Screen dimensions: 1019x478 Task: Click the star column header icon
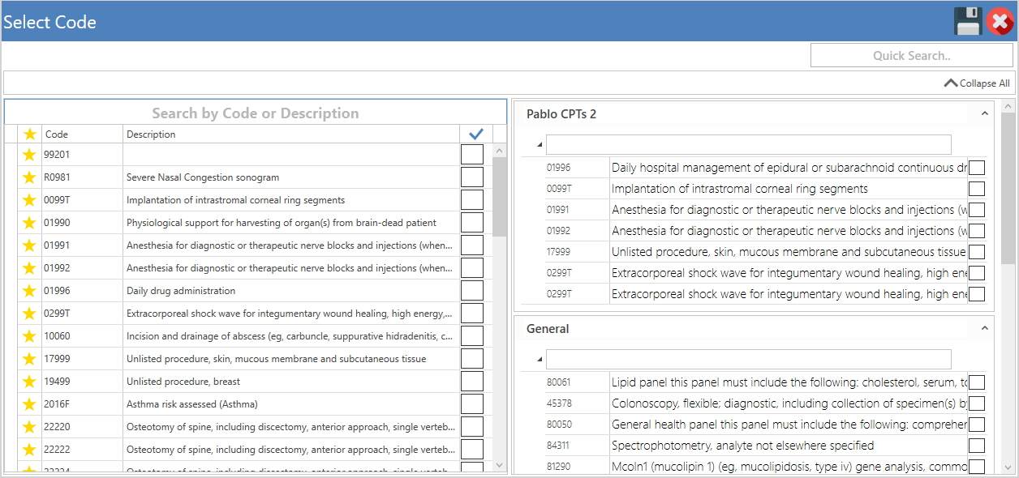click(x=30, y=134)
